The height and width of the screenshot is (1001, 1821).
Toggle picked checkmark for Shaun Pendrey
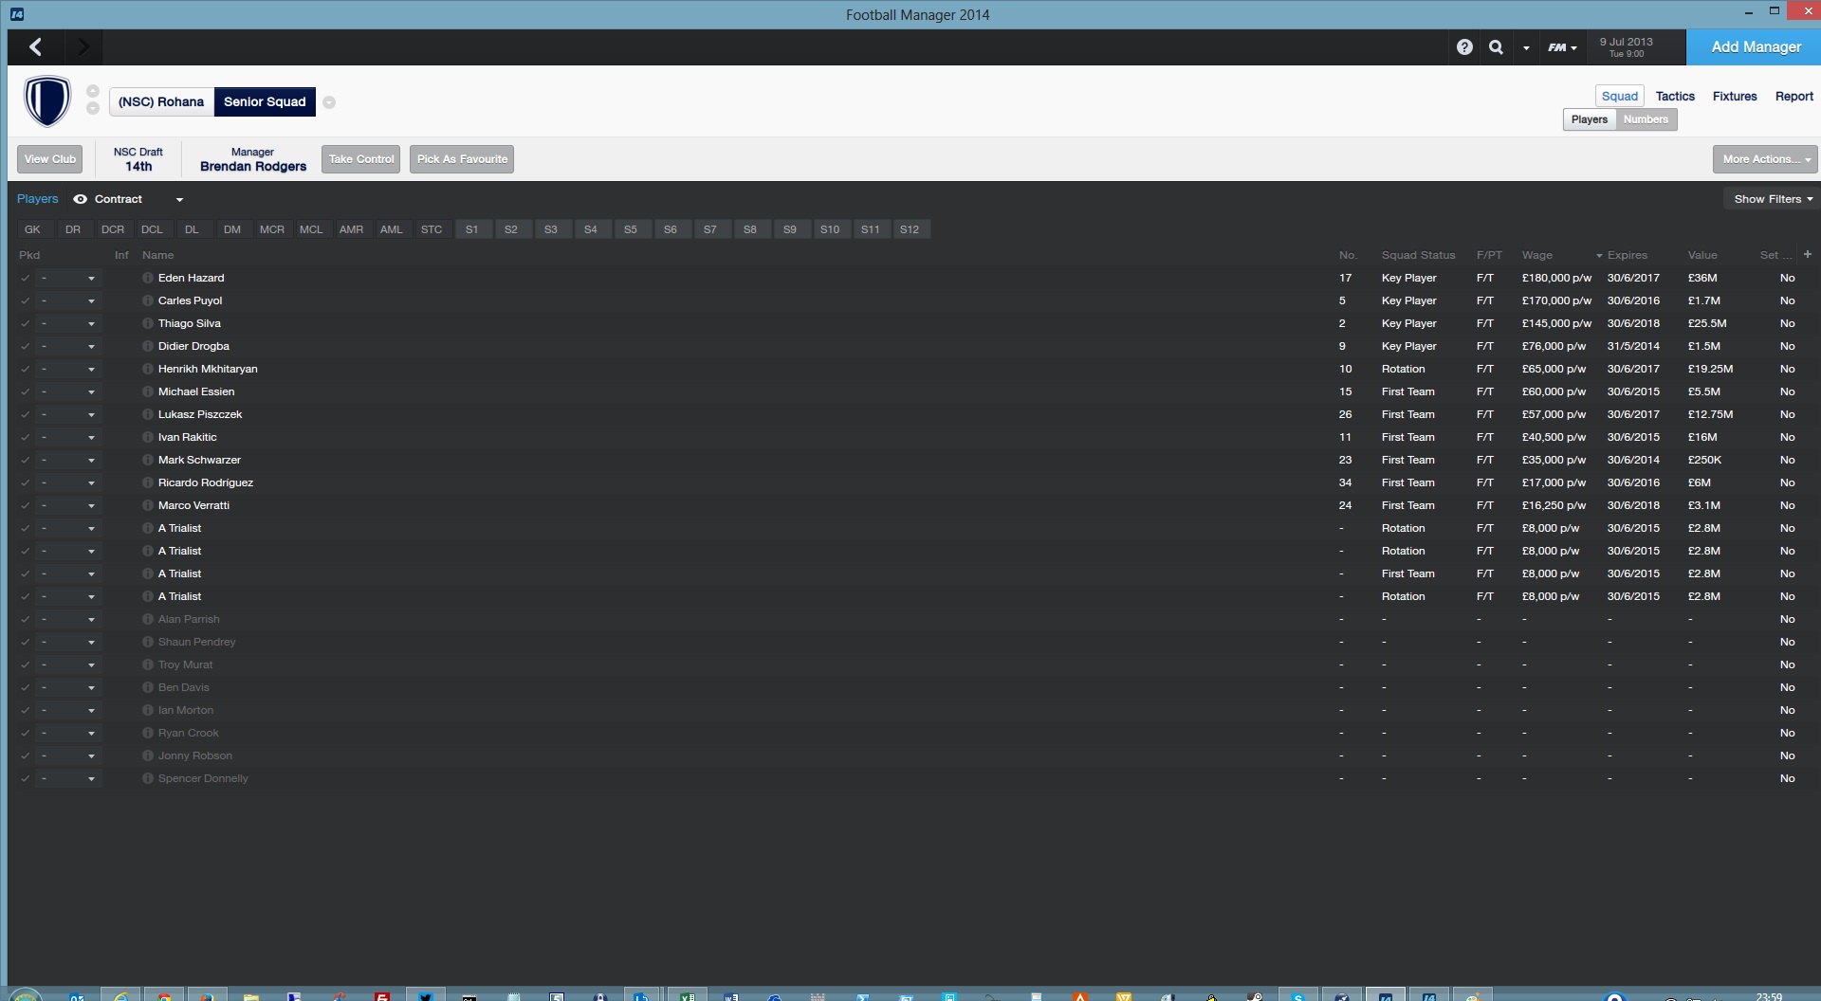pos(26,642)
